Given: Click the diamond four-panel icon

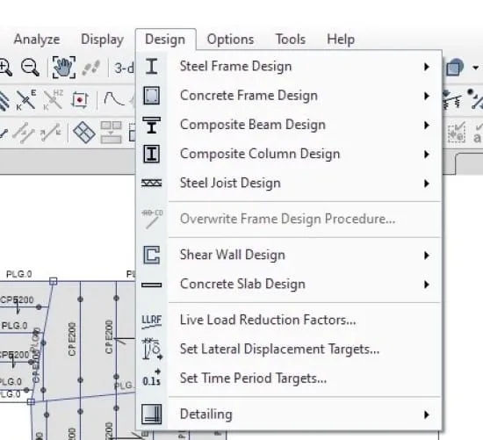Looking at the screenshot, I should (x=84, y=133).
